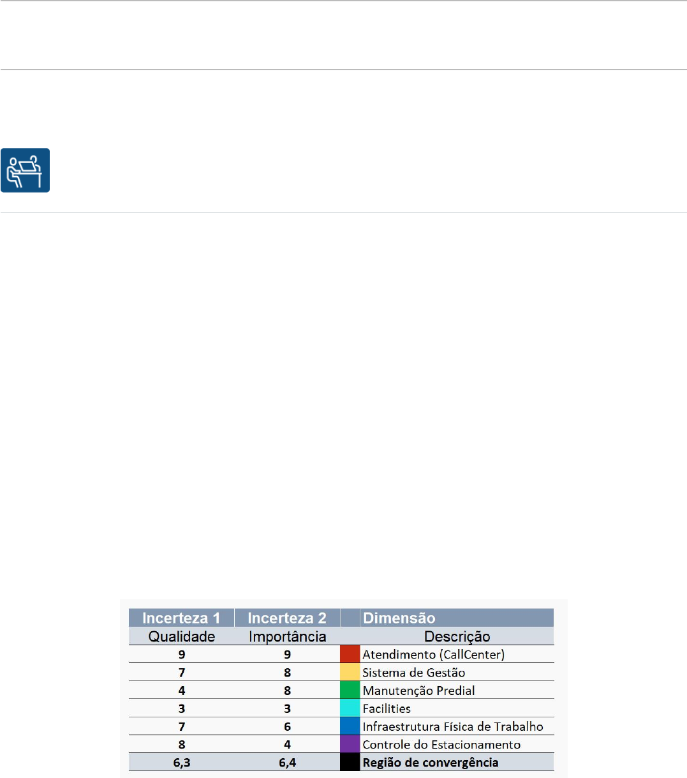Click the Atendimento (CallCenter) label
This screenshot has height=778, width=687.
coord(433,654)
